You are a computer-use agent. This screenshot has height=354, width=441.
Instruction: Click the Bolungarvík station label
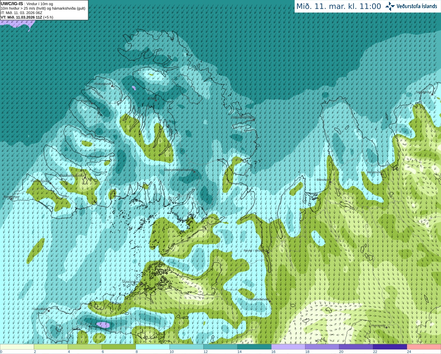click(103, 84)
